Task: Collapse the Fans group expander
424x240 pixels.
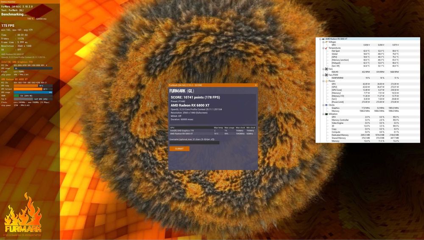Action: coord(324,69)
